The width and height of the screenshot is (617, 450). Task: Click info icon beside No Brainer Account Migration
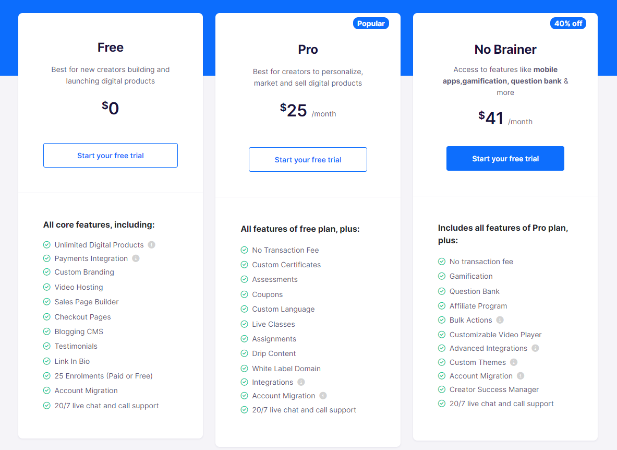click(521, 376)
